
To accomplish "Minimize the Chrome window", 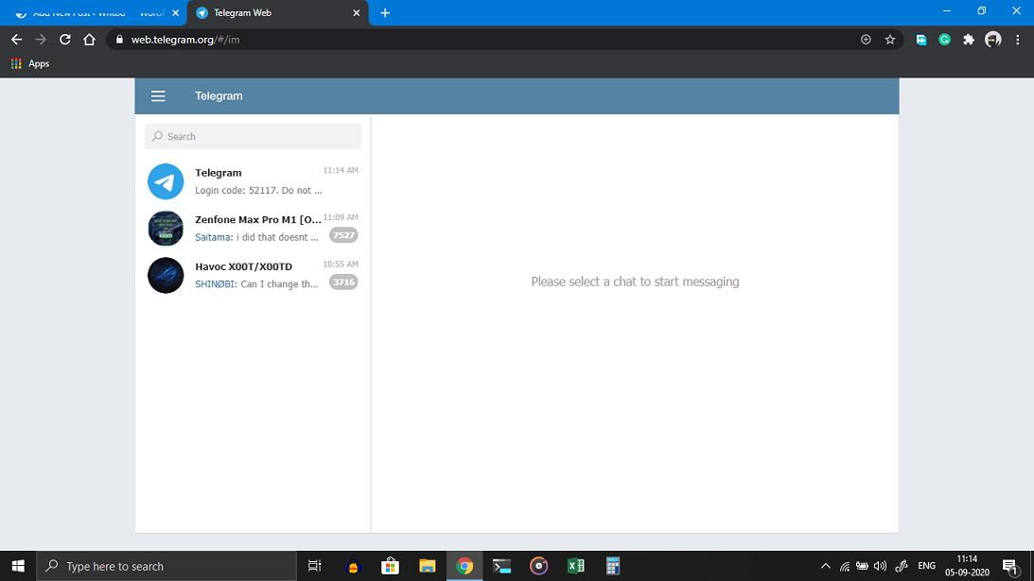I will point(947,11).
